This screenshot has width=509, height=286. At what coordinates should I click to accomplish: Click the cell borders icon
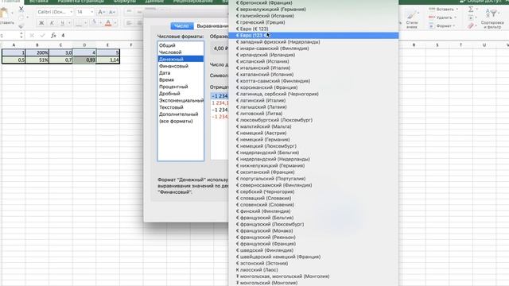click(79, 23)
